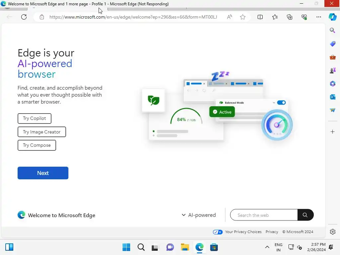Open sidebar Microsoft 365 icon

332,83
